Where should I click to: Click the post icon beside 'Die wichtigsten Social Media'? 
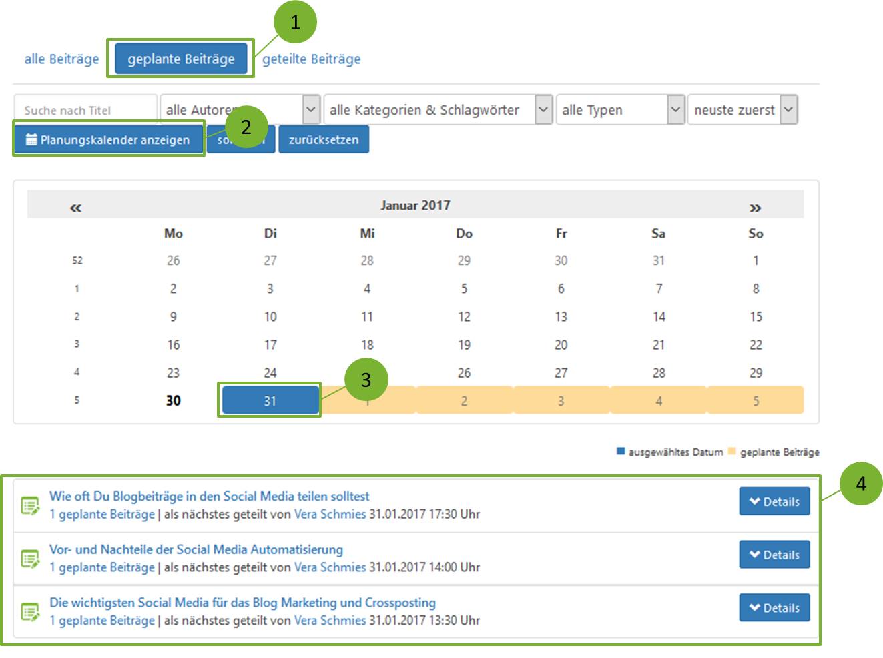tap(30, 611)
